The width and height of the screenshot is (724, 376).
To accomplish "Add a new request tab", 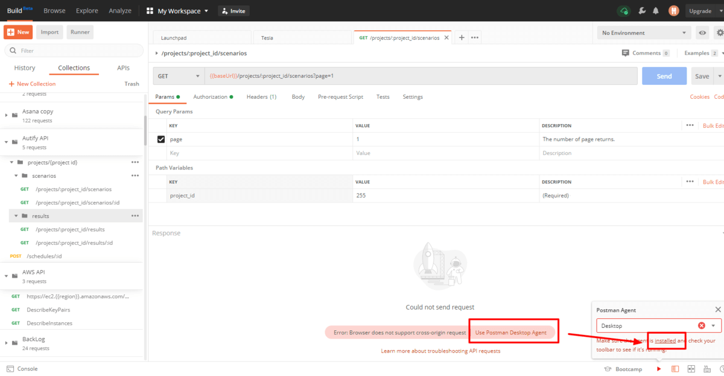I will 462,37.
